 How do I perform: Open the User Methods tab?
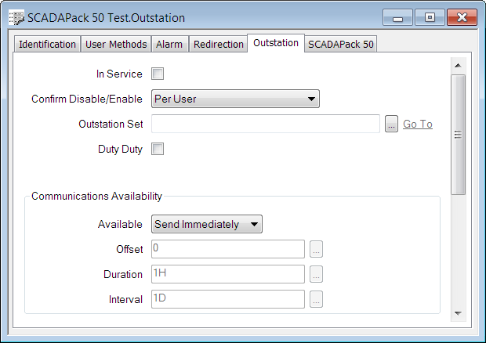click(115, 45)
